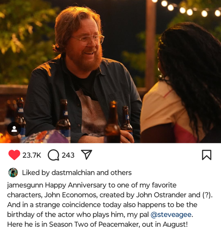
Task: View the others who liked this post
Action: point(121,172)
